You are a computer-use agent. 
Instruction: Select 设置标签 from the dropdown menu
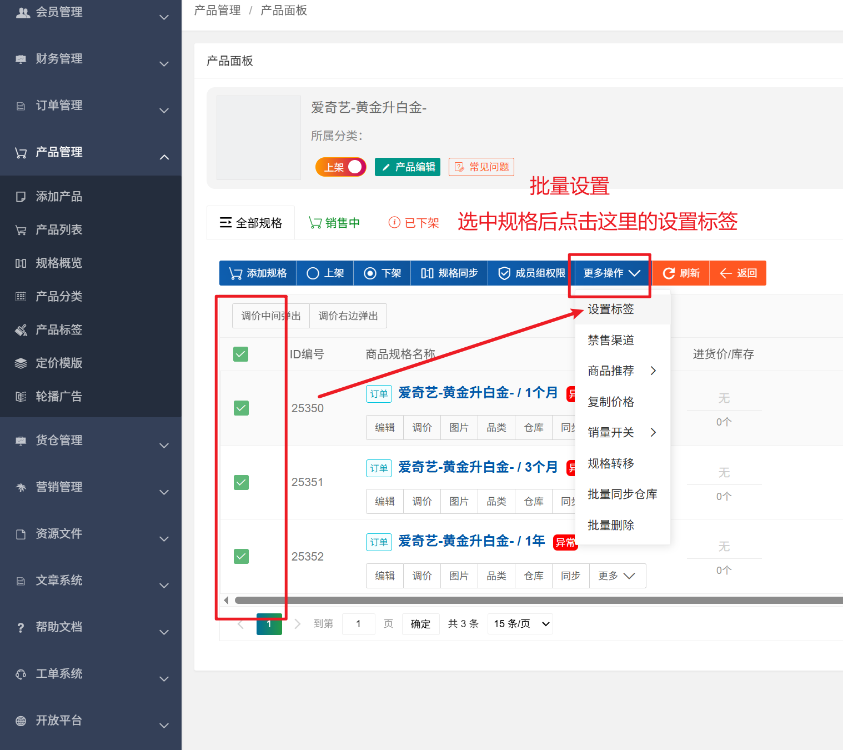pos(611,309)
